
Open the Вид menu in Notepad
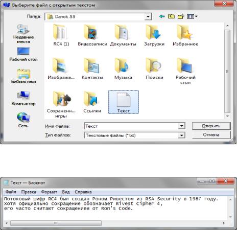66,192
